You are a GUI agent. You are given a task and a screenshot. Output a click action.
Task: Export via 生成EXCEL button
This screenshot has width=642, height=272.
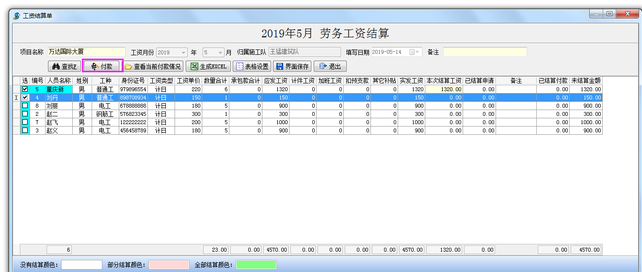[x=209, y=66]
